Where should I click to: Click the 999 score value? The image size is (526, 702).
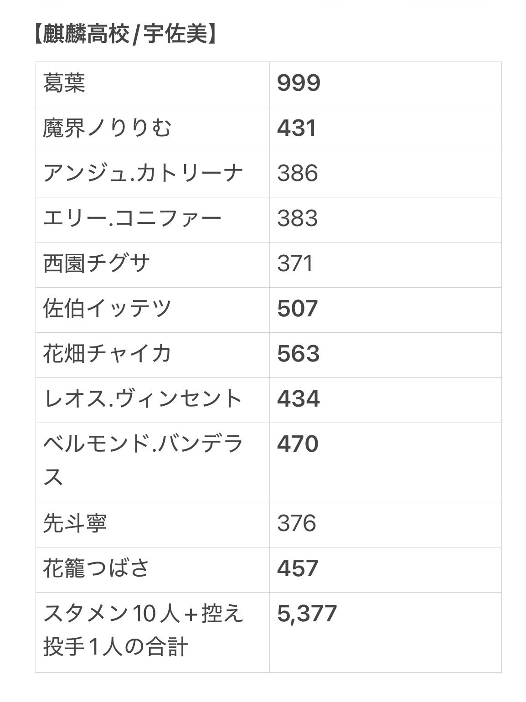pos(299,83)
